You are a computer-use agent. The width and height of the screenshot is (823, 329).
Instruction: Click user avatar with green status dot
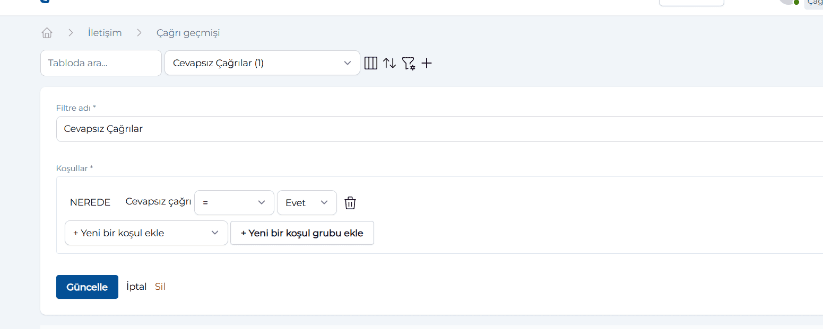pos(788,2)
